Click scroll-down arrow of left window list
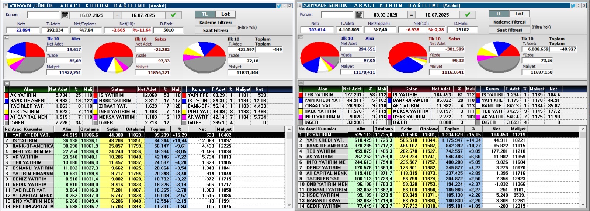Viewport: 590px width, 211px height. point(289,205)
